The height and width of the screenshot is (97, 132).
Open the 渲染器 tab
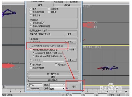67,5
